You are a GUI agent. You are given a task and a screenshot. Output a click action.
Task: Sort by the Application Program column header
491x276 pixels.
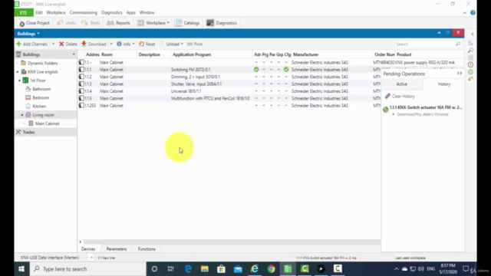click(x=192, y=54)
